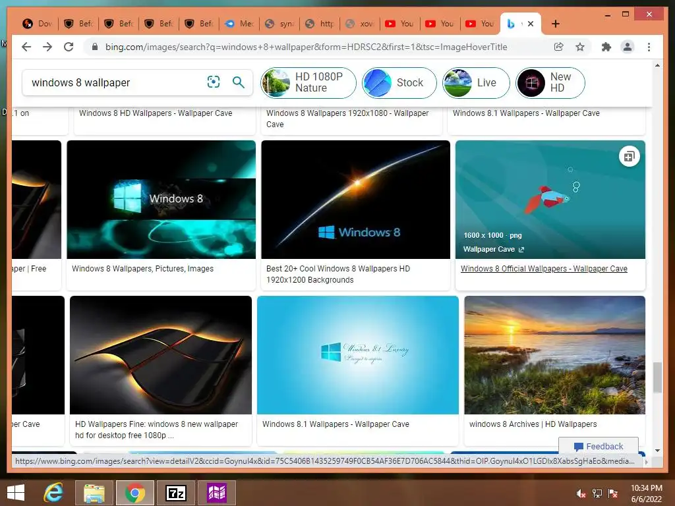This screenshot has height=506, width=675.
Task: Switch to the first YouTube tab
Action: [x=400, y=24]
